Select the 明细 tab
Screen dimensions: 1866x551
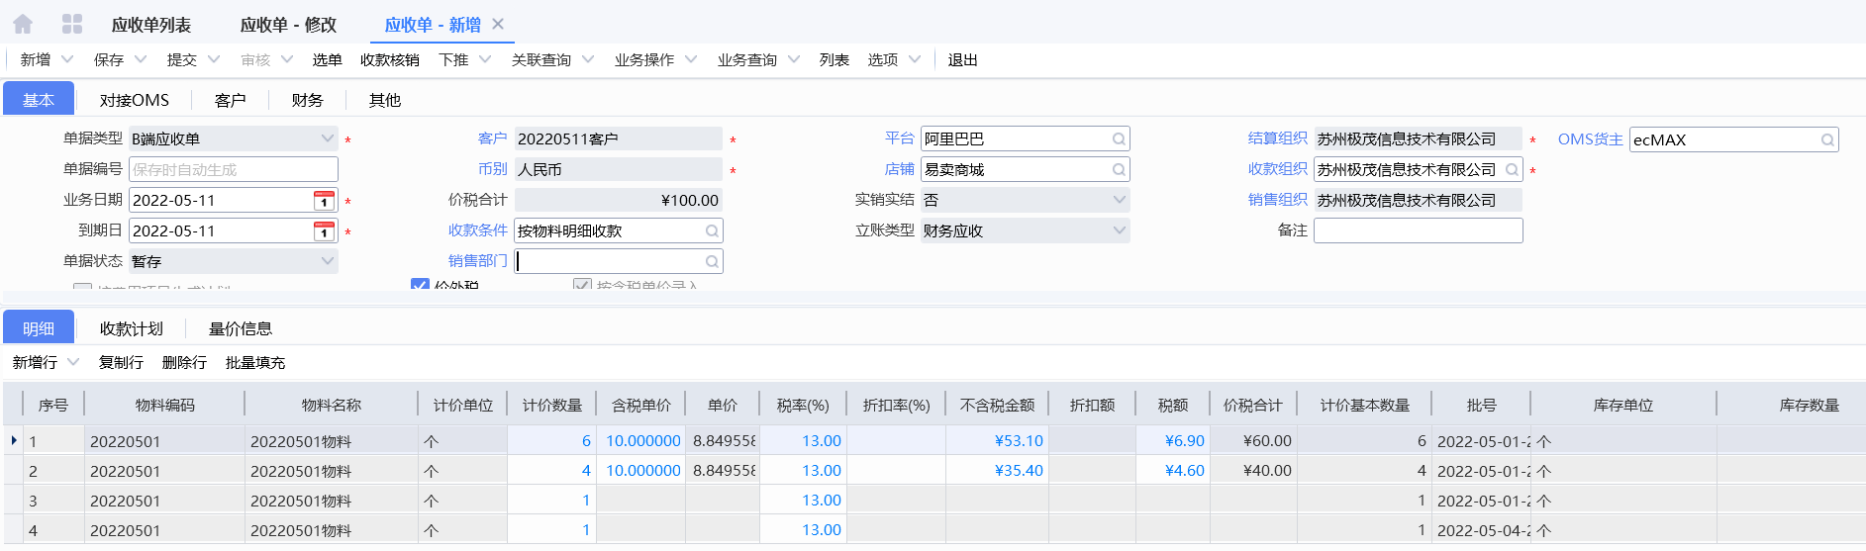[x=39, y=327]
